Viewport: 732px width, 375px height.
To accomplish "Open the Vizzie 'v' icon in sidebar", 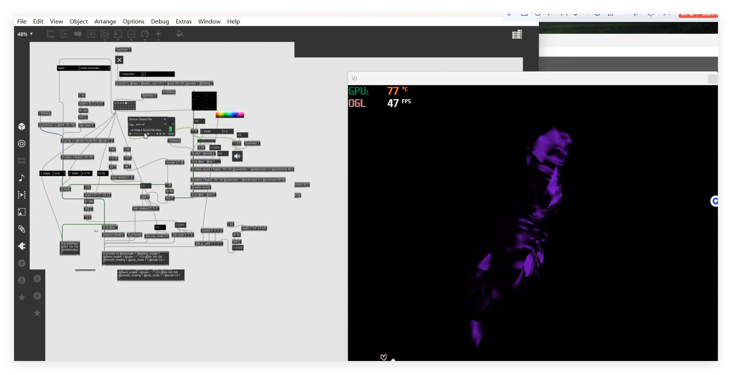I will pyautogui.click(x=22, y=263).
